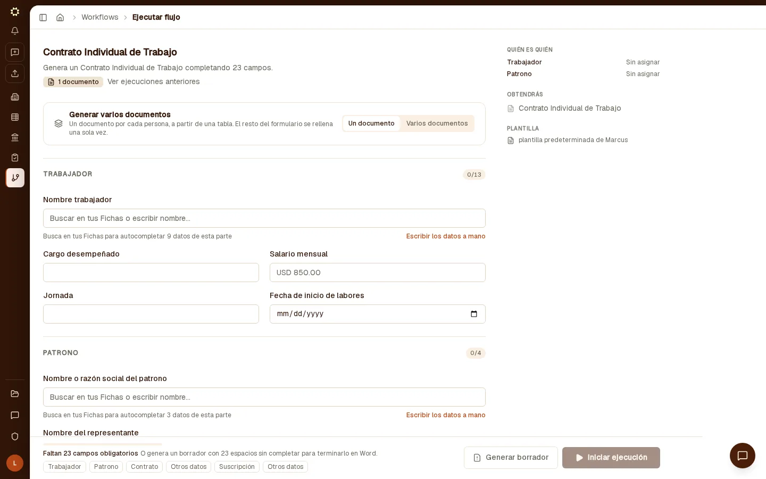Click the app logo icon in the sidebar
The height and width of the screenshot is (479, 766).
pyautogui.click(x=15, y=12)
